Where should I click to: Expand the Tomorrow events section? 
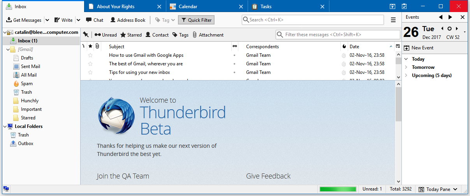coord(406,67)
